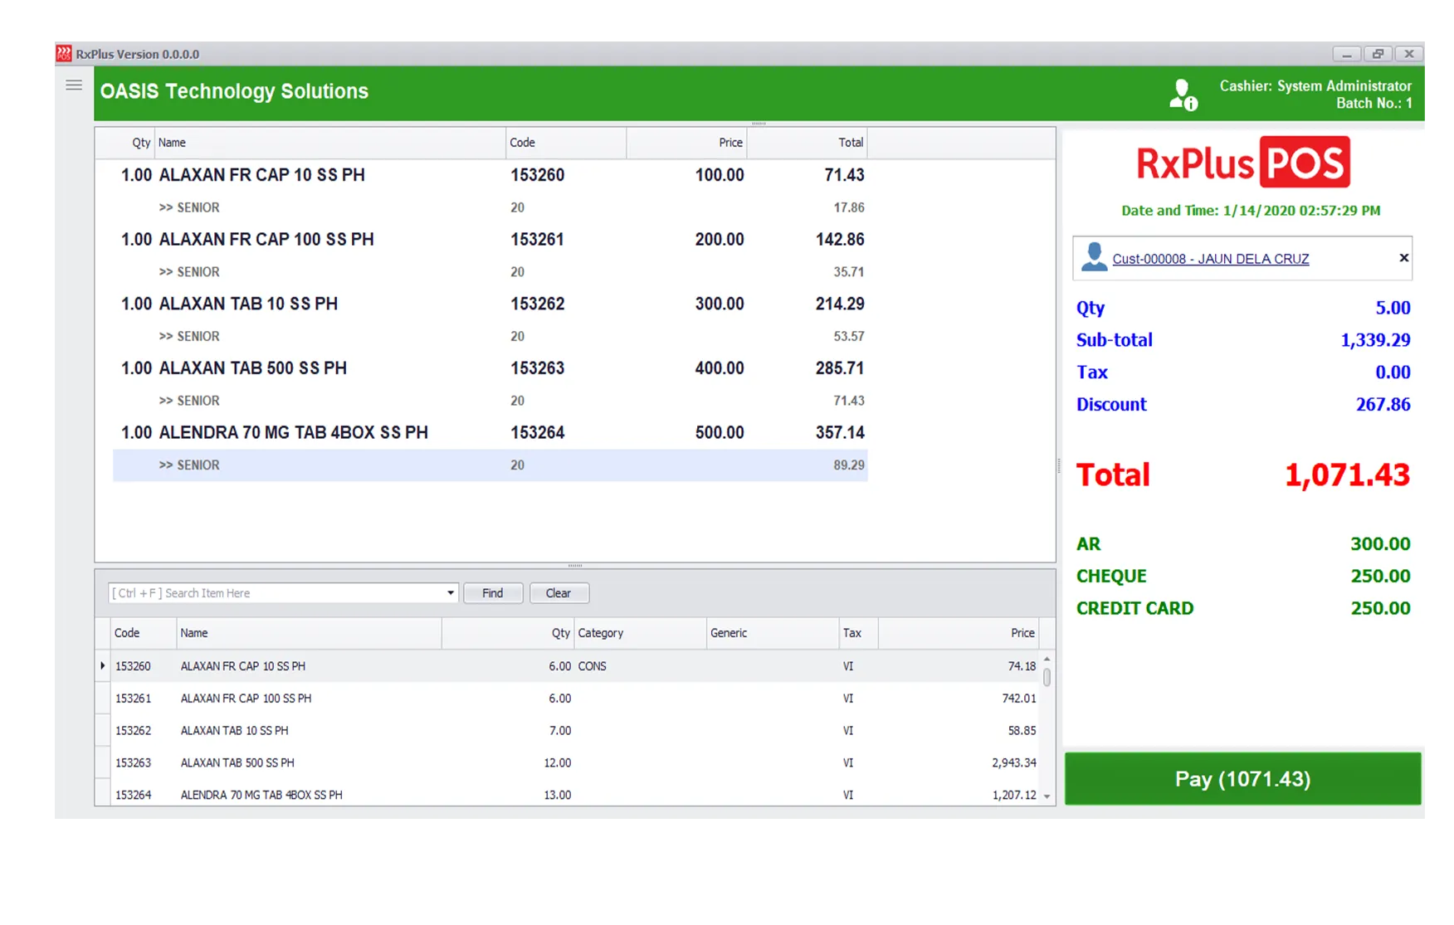Screen dimensions: 1454x925
Task: Sort cart by Qty column header
Action: (x=125, y=143)
